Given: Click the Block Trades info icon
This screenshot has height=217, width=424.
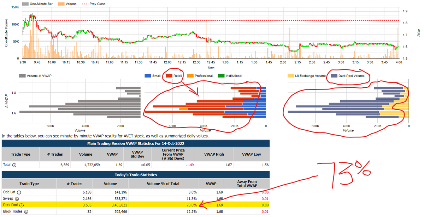Looking at the screenshot, I should pyautogui.click(x=26, y=211).
